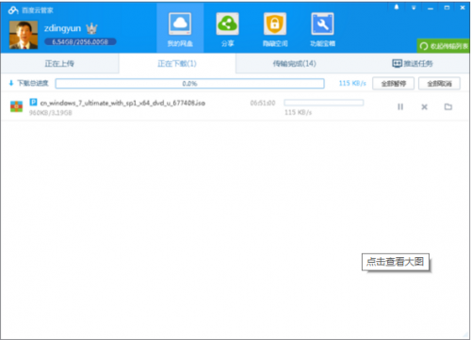
Task: Click the 点击查看大图 view large image button
Action: click(x=396, y=262)
